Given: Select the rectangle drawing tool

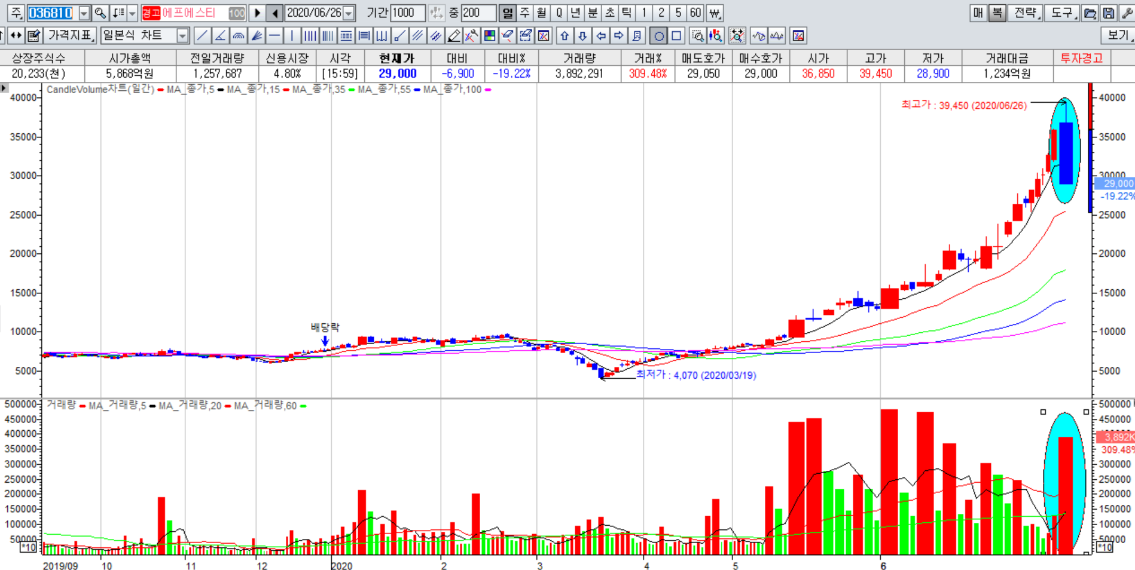Looking at the screenshot, I should tap(676, 36).
